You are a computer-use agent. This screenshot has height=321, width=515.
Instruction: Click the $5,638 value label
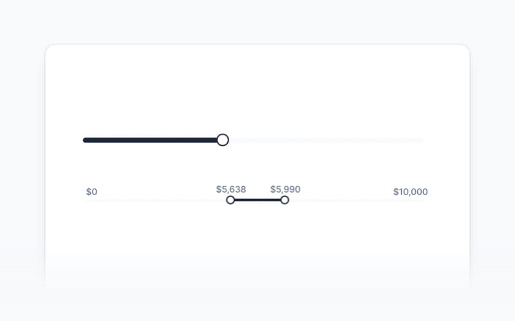(x=231, y=189)
